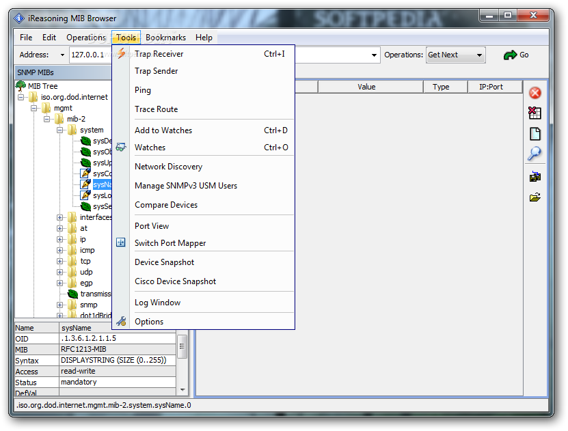Click the clear table icon with red X

pos(535,113)
